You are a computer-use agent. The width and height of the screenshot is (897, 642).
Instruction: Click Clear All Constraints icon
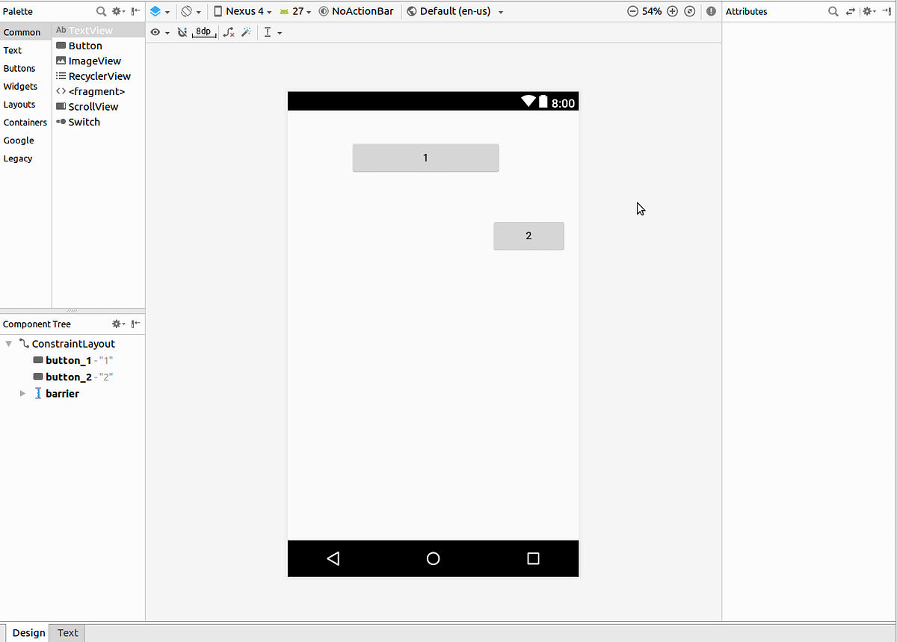coord(229,32)
